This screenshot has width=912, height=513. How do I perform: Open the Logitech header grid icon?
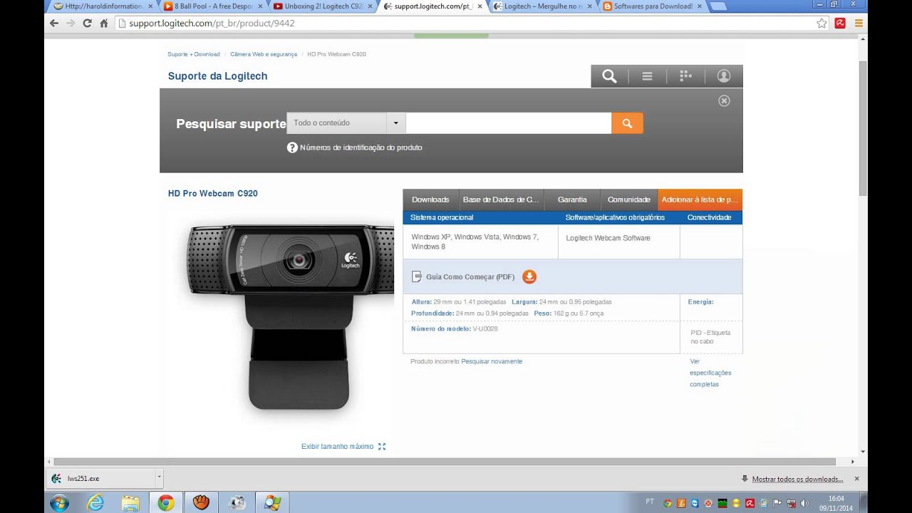(685, 76)
